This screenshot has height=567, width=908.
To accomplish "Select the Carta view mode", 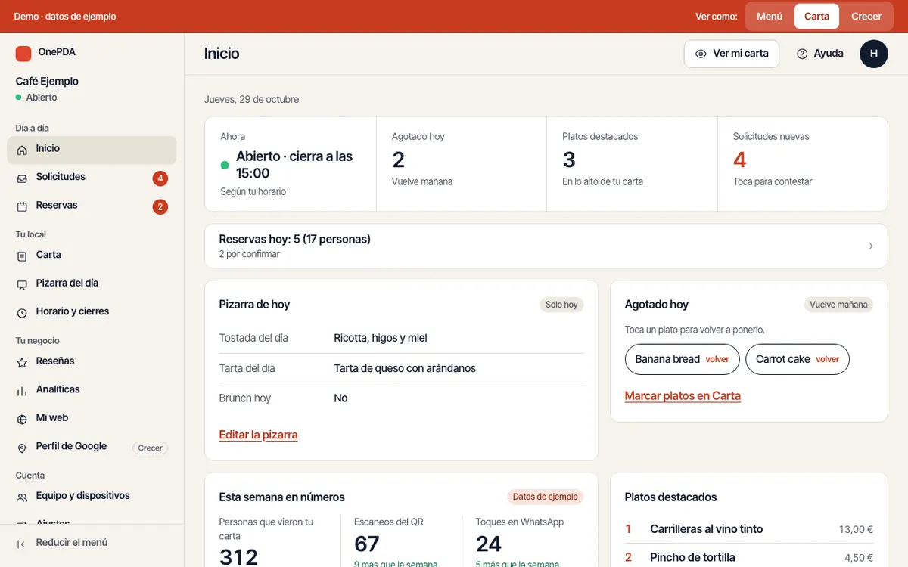I will tap(816, 16).
